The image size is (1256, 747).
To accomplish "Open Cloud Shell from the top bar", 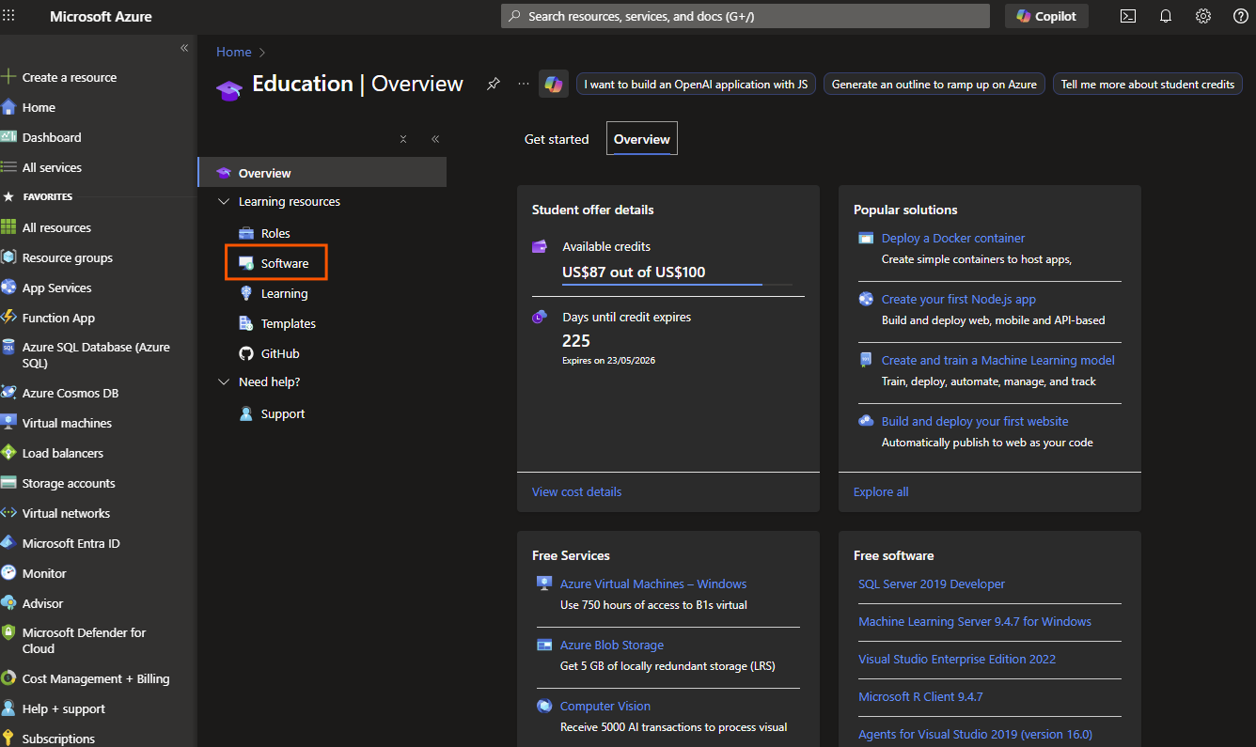I will pyautogui.click(x=1128, y=16).
